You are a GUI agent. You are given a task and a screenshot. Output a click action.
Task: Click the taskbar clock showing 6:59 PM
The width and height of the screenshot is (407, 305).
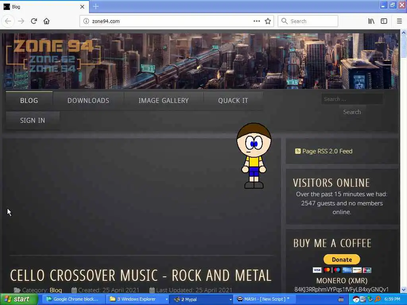[x=392, y=299]
